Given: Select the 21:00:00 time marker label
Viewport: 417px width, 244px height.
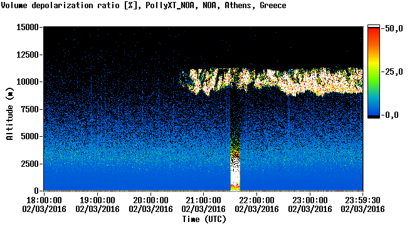Looking at the screenshot, I should pyautogui.click(x=203, y=200).
